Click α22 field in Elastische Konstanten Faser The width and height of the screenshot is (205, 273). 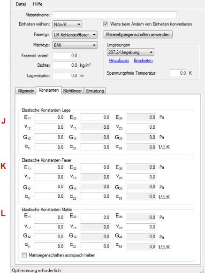95,196
